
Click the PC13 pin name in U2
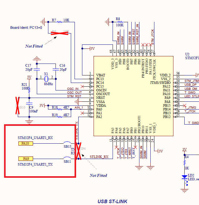coord(100,79)
